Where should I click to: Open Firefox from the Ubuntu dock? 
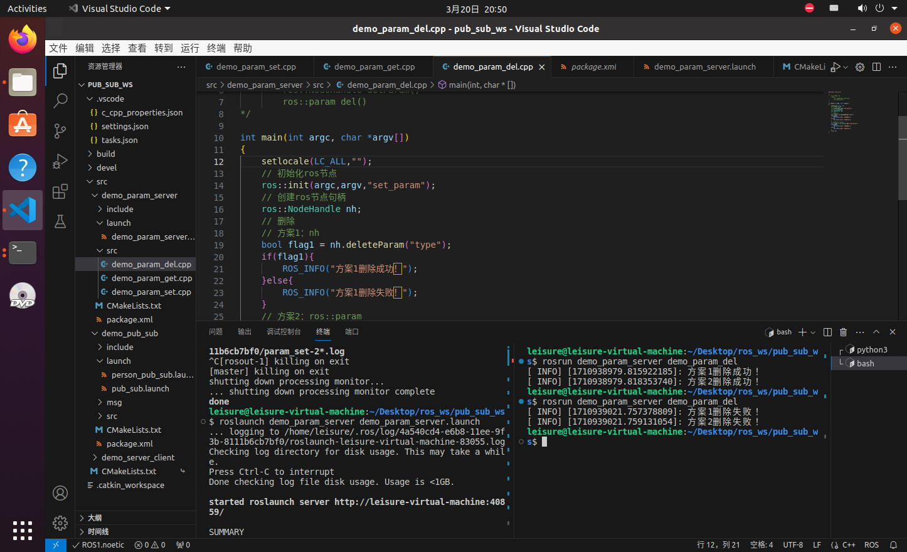coord(23,39)
